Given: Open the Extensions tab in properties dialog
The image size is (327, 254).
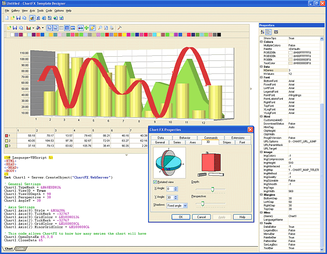Looking at the screenshot, I should point(238,138).
